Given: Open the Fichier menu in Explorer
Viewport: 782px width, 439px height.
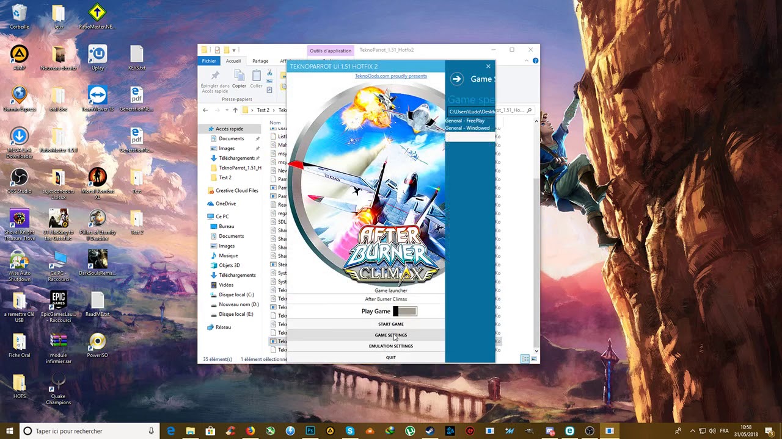Looking at the screenshot, I should (209, 61).
